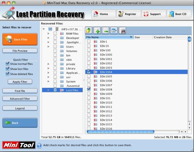This screenshot has width=194, height=152.
Task: Collapse the HFS+ volume tree node
Action: 44,29
